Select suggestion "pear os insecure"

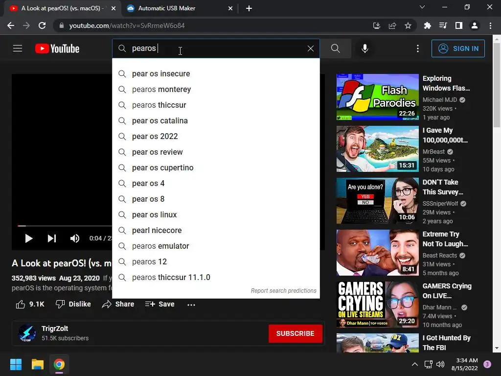coord(216,74)
